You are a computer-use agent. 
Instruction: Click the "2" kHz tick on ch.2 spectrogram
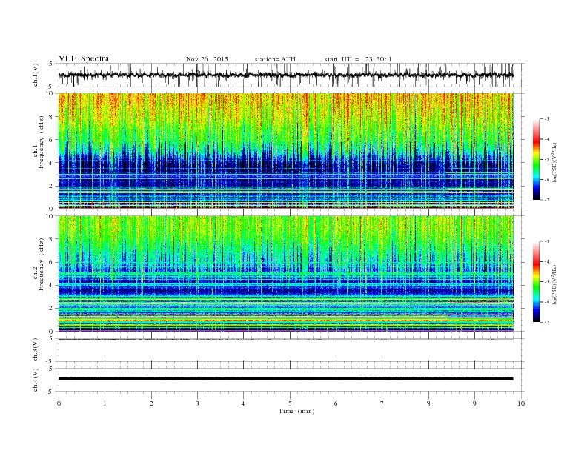52,309
